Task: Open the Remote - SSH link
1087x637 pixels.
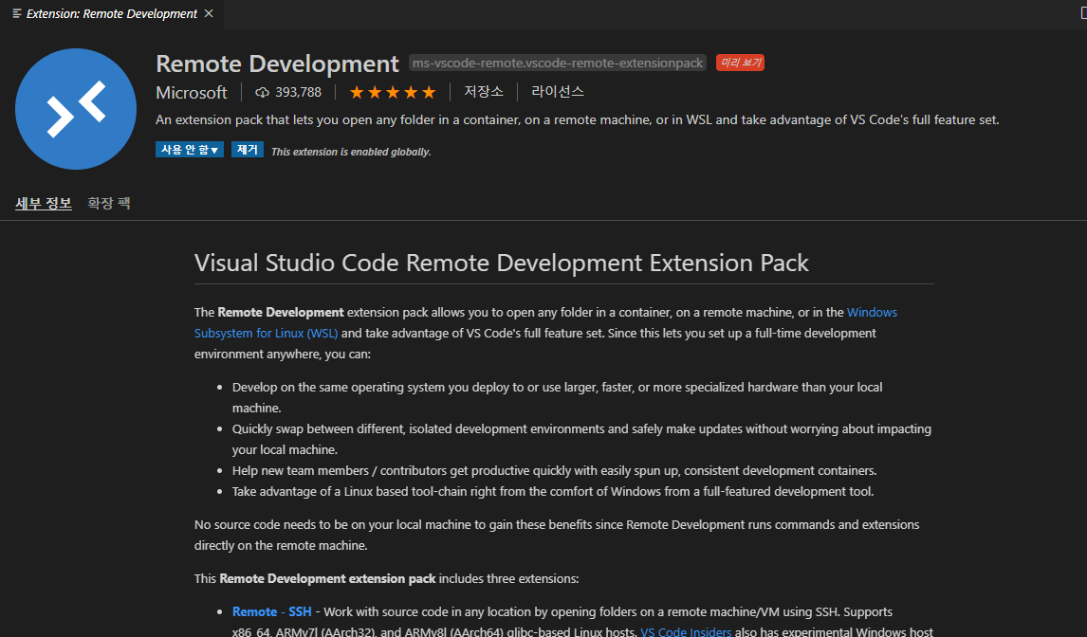Action: [271, 611]
